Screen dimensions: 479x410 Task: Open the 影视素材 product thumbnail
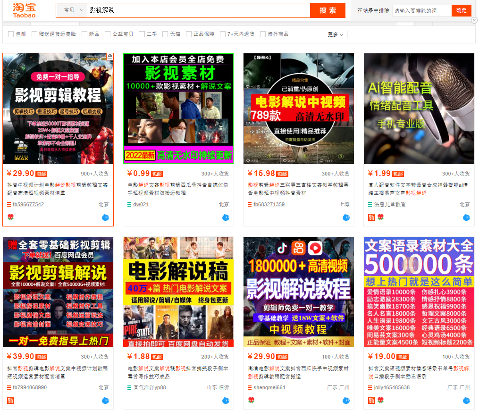tap(178, 109)
